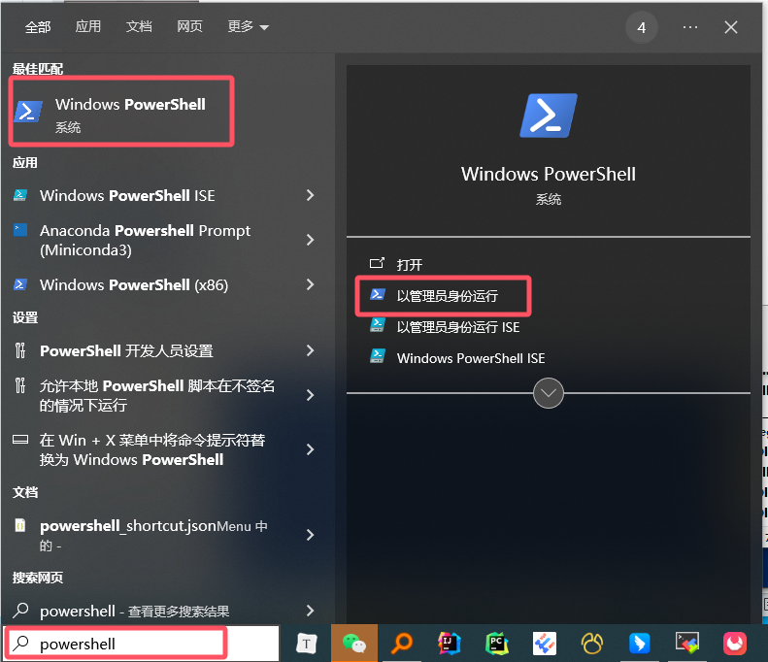Click ISE icon in preview action list
The image size is (768, 662).
[377, 356]
